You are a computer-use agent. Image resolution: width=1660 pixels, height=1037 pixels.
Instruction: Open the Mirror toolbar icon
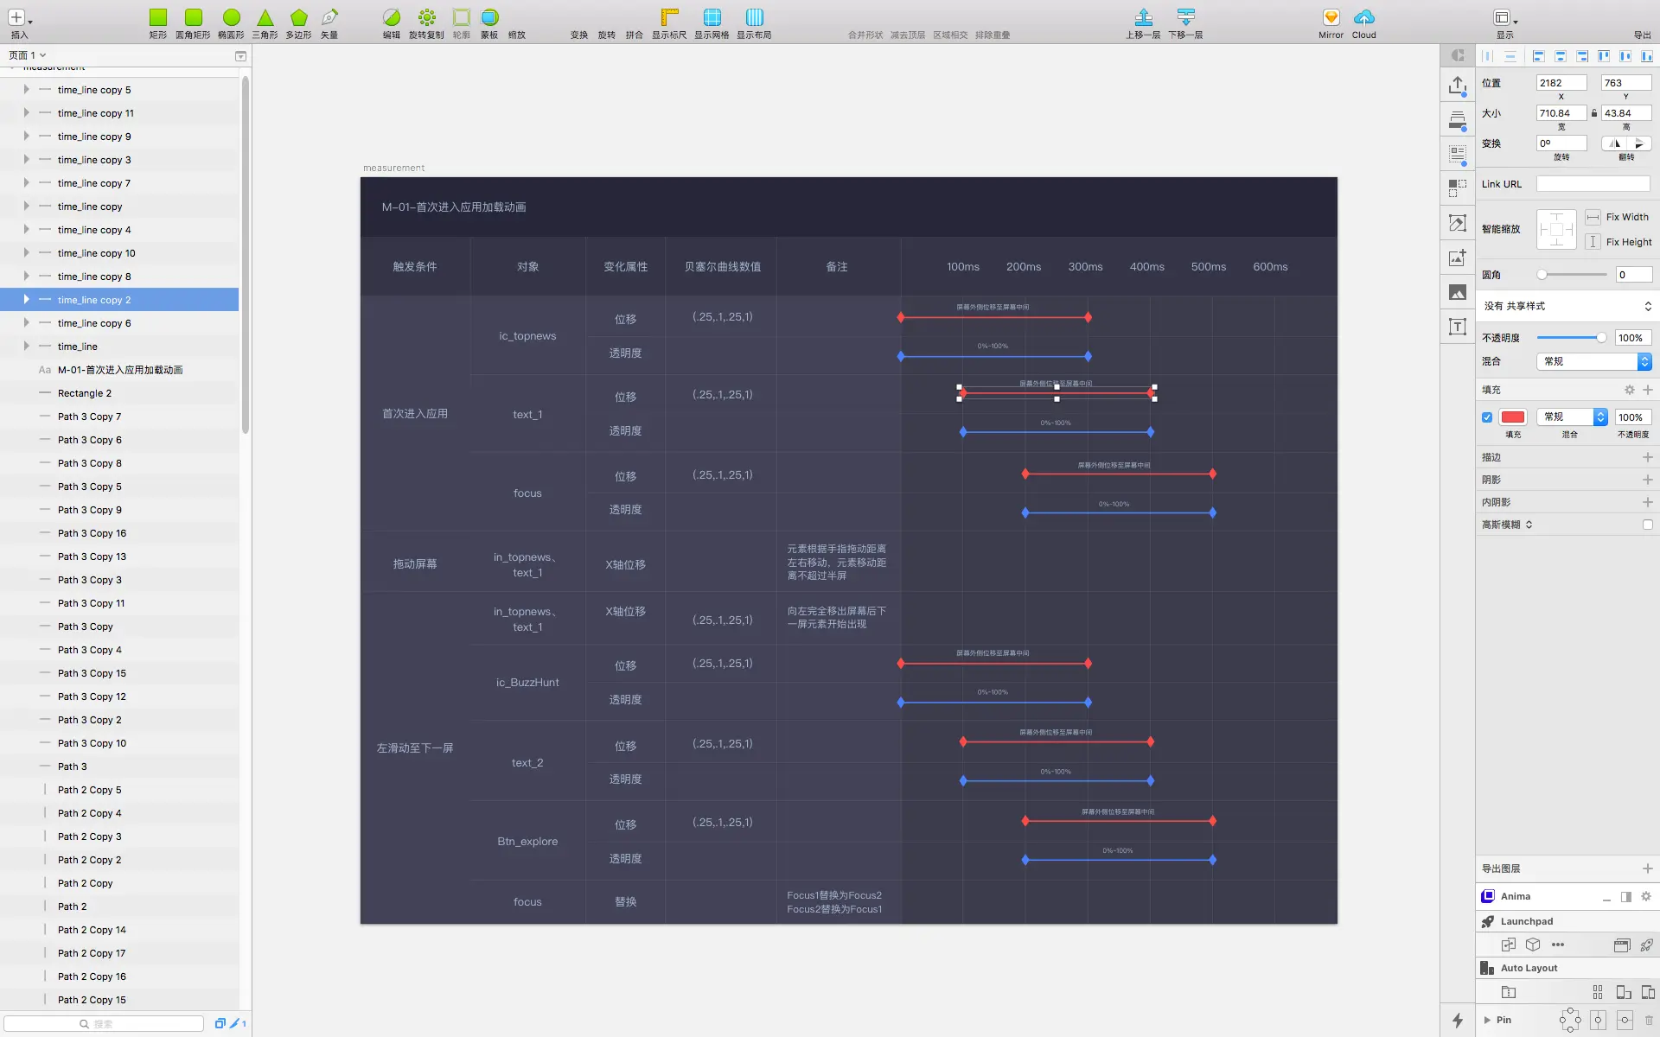pyautogui.click(x=1331, y=18)
